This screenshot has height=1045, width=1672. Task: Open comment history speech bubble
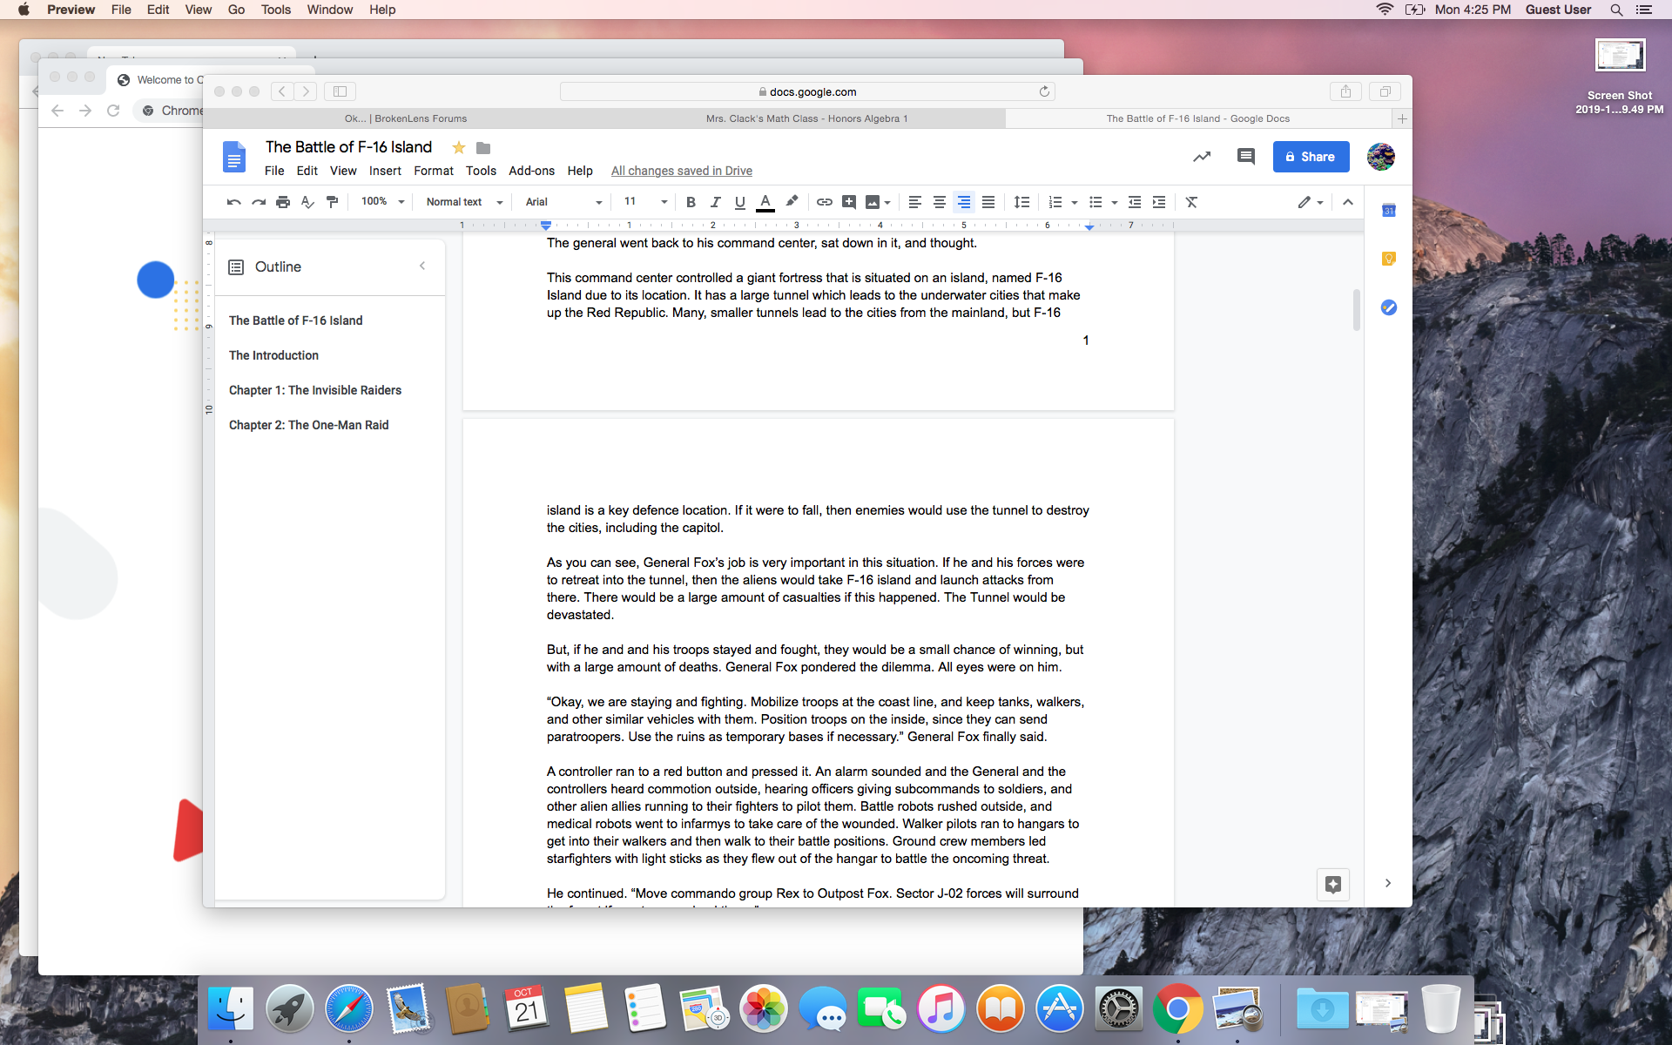point(1246,157)
